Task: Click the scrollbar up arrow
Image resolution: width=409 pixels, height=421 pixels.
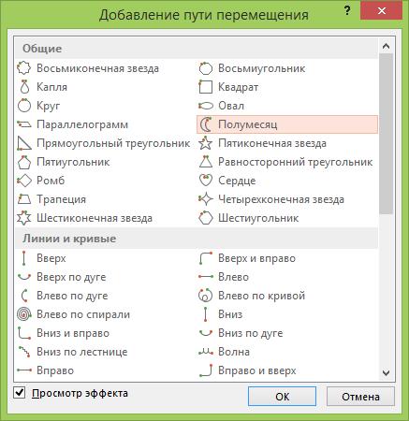Action: [x=386, y=47]
